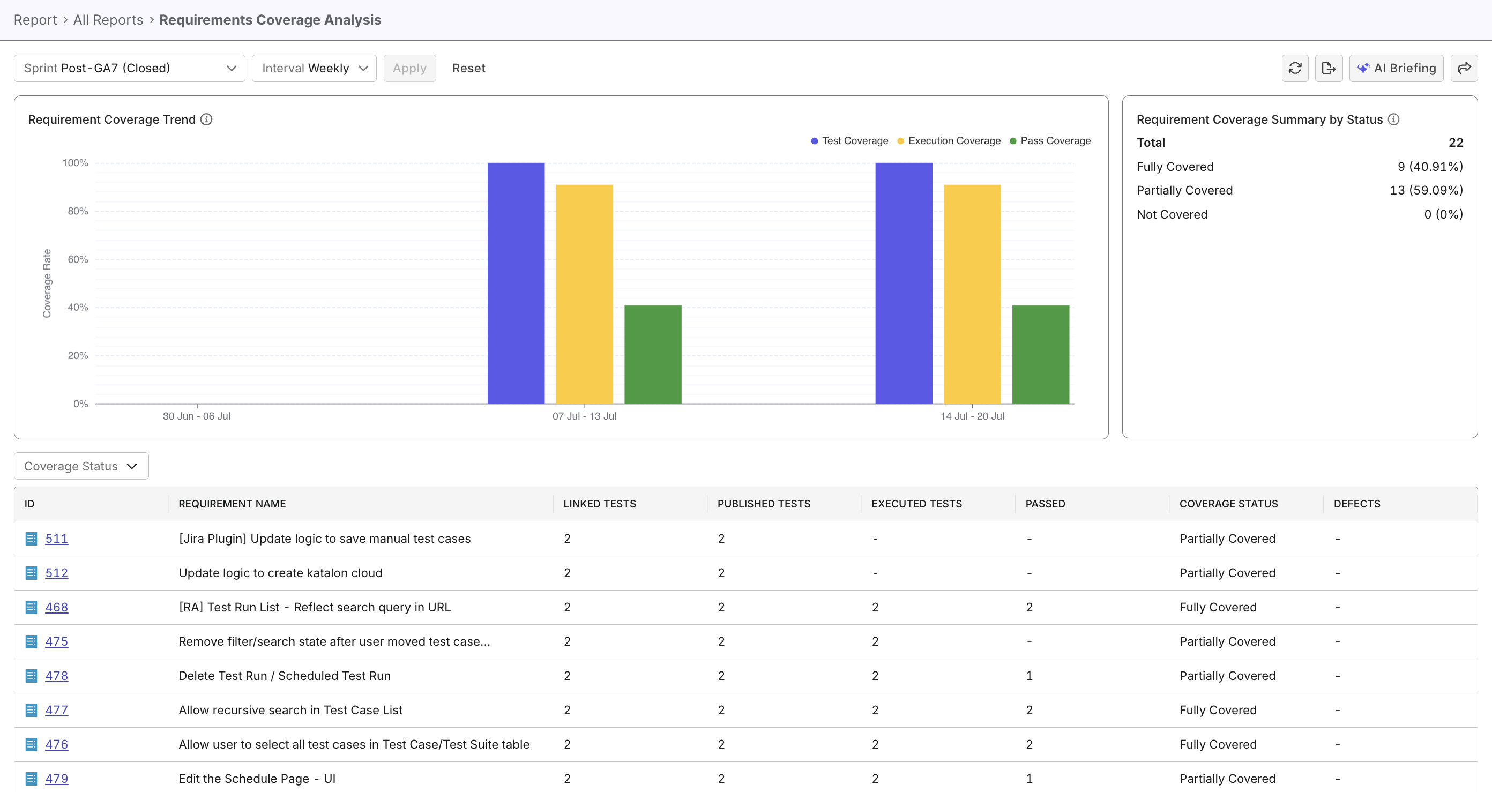Expand the Coverage Status filter dropdown

point(80,466)
